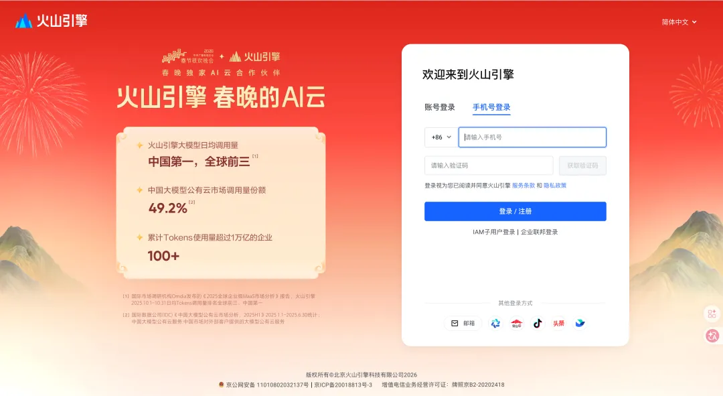Sign in with the Feishu bird icon
This screenshot has height=396, width=723.
pos(580,324)
